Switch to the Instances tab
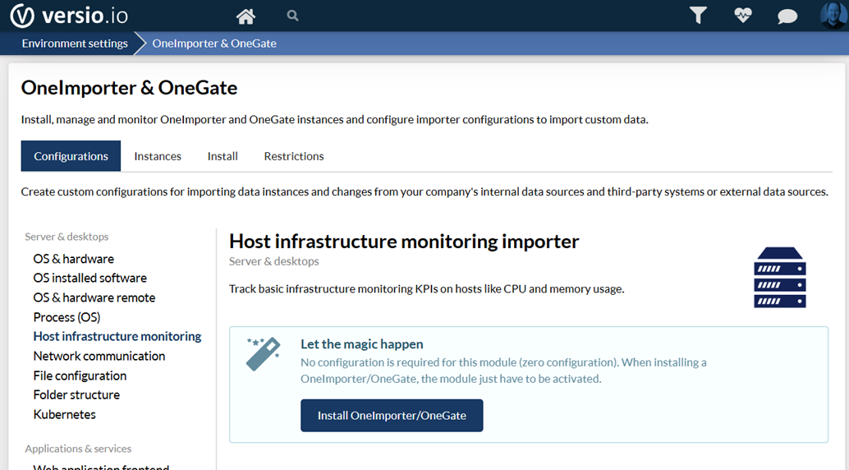 click(158, 156)
